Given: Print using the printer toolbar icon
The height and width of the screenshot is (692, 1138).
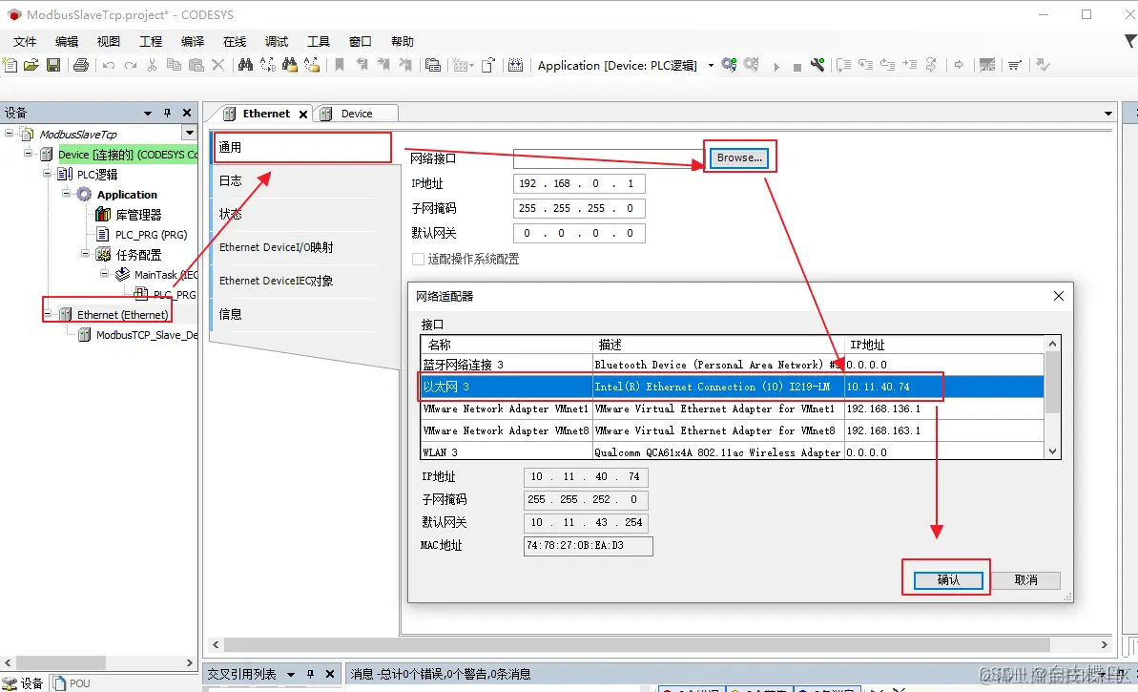Looking at the screenshot, I should point(80,65).
